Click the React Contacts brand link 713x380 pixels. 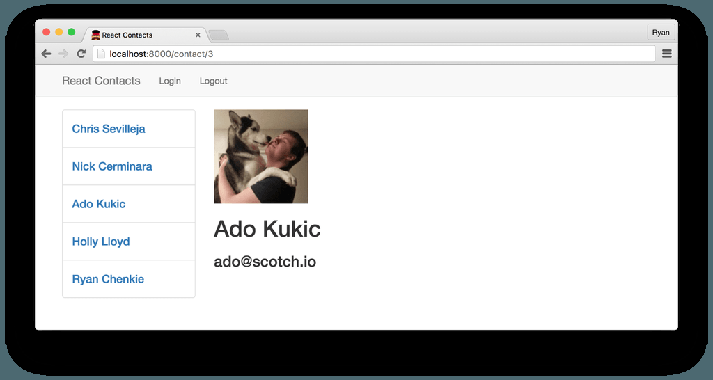click(101, 81)
